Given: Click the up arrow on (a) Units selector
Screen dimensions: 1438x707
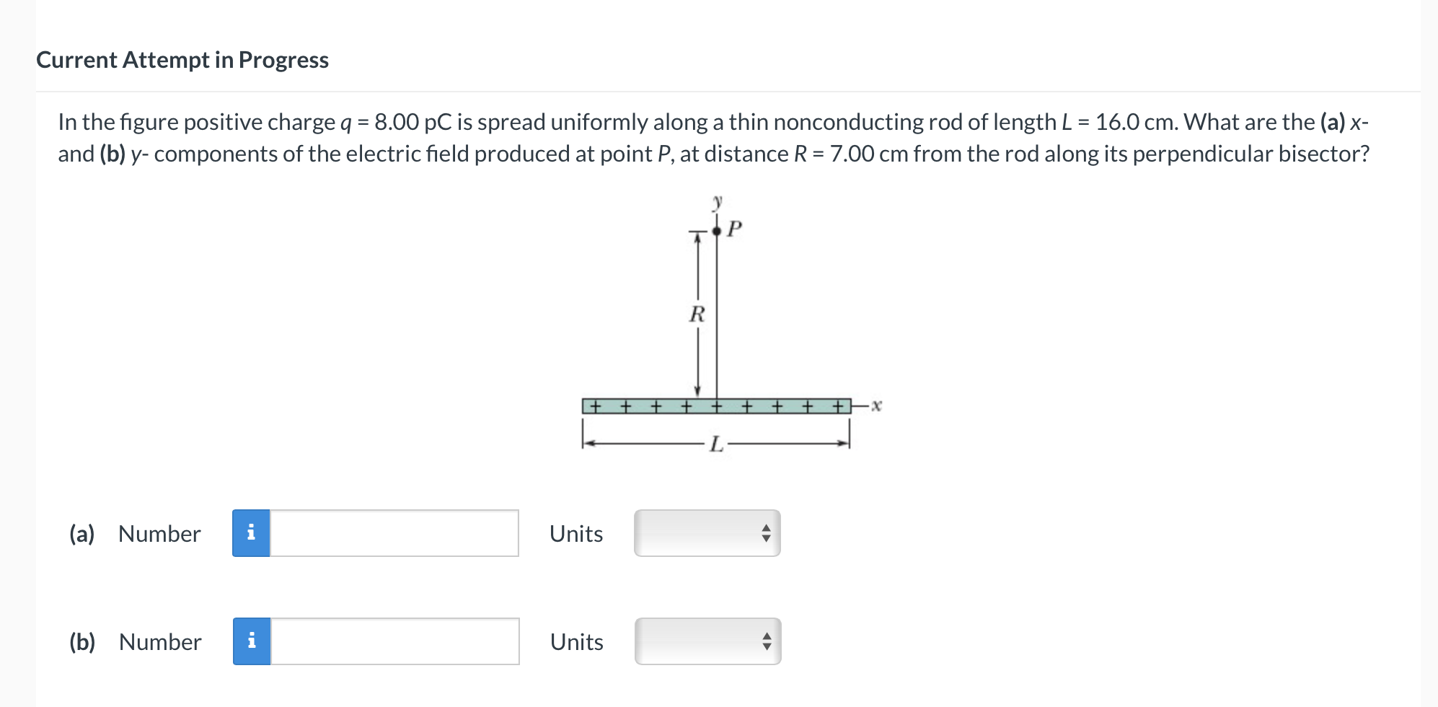Looking at the screenshot, I should [x=766, y=528].
